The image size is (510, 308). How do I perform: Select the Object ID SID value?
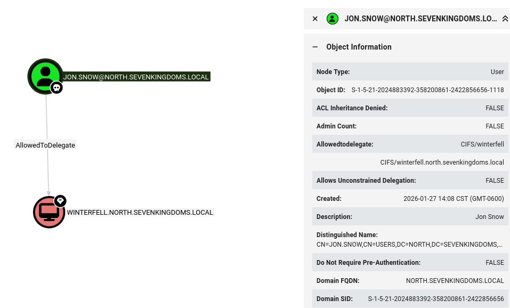click(427, 90)
